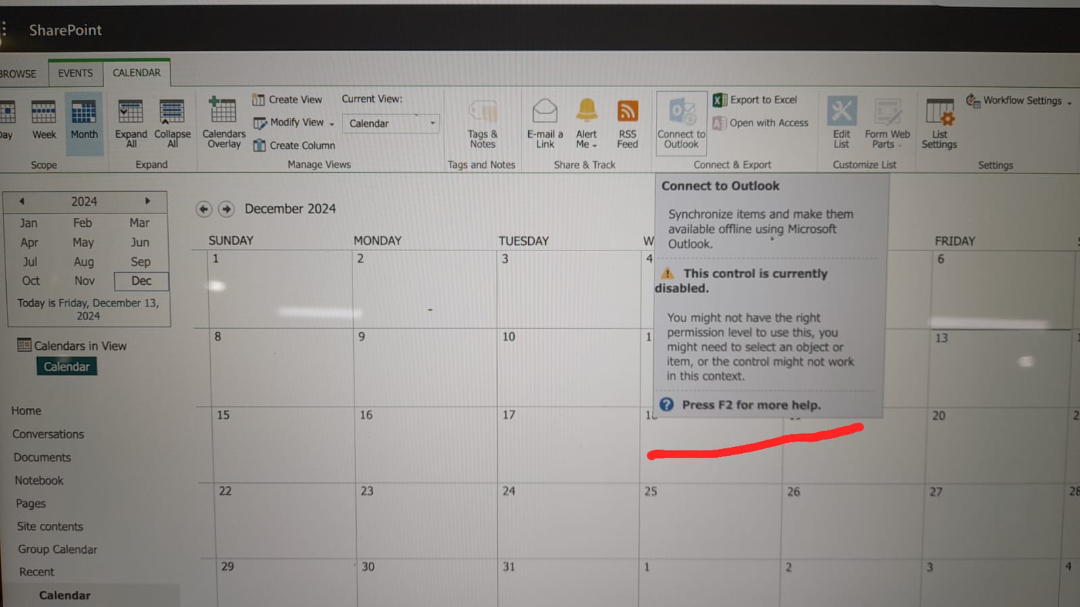Image resolution: width=1080 pixels, height=607 pixels.
Task: Go to previous year in date picker
Action: 22,201
